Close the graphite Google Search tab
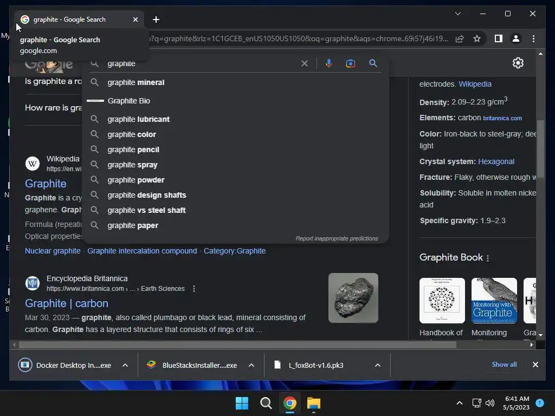This screenshot has height=416, width=555. click(x=135, y=19)
